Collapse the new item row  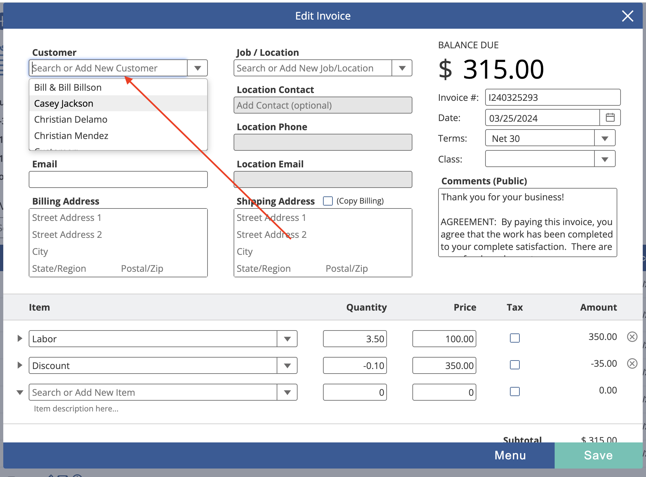[x=20, y=392]
